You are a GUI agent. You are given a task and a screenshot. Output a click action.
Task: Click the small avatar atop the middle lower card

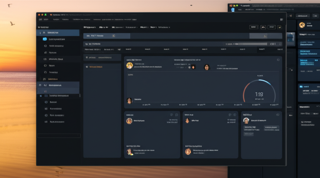[x=187, y=121]
